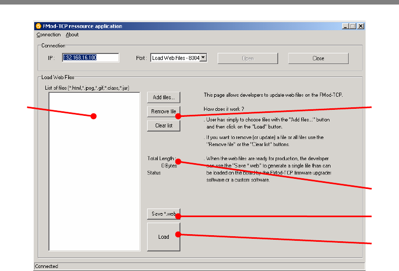Click the FMod-TCP application title bar icon
The height and width of the screenshot is (271, 399).
click(38, 26)
